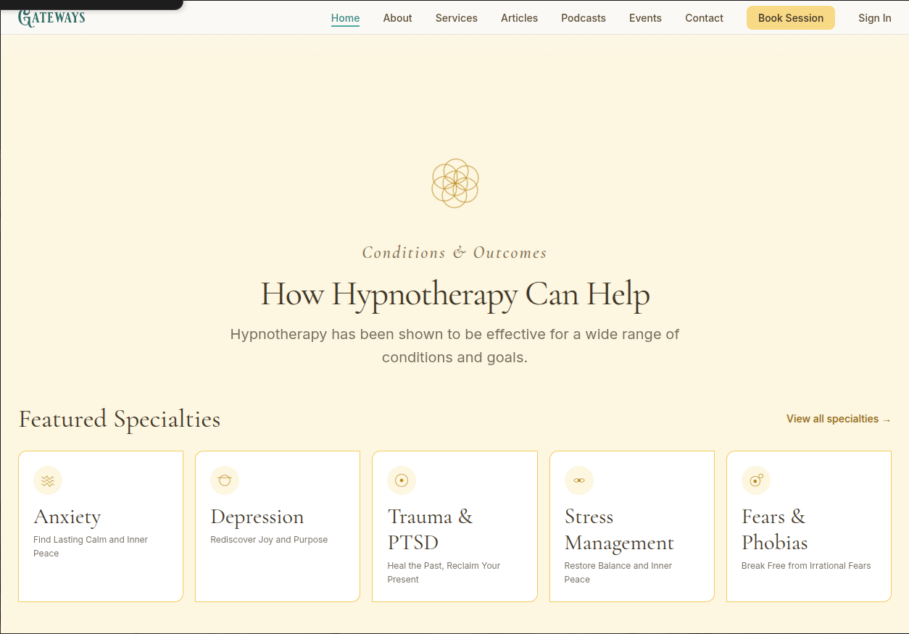
Task: Open the Events page
Action: tap(645, 18)
